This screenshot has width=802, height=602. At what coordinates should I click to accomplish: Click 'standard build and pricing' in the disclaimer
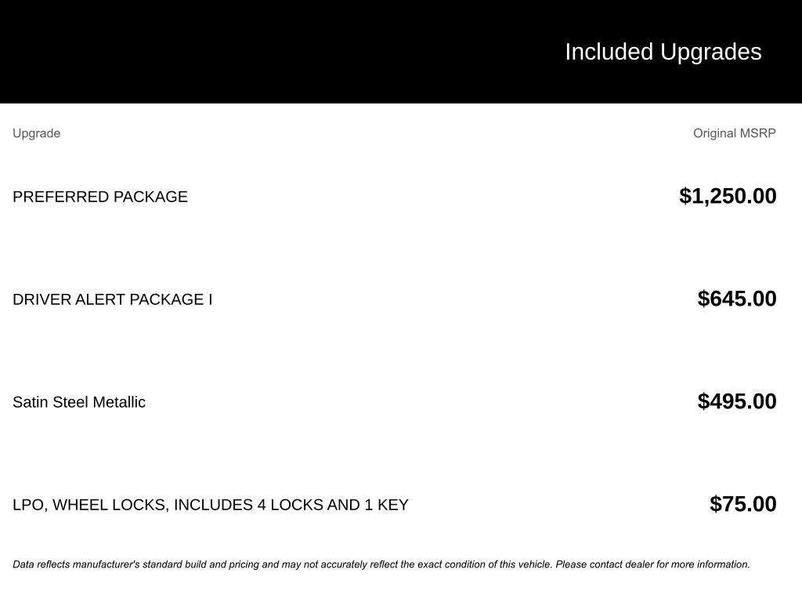[x=200, y=564]
